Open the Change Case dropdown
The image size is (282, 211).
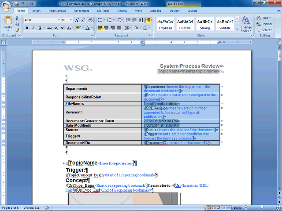(70, 28)
